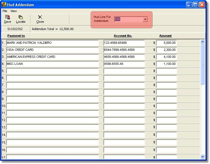Click the Payment to column header
The height and width of the screenshot is (164, 210).
pos(16,36)
